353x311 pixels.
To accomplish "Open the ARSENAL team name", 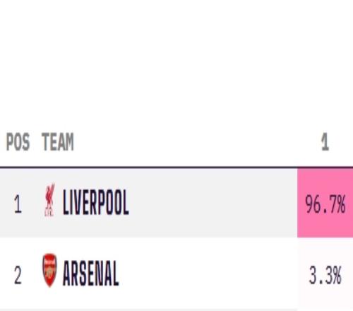I will pyautogui.click(x=91, y=273).
